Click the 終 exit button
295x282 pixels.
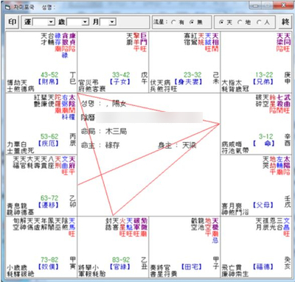(285, 22)
